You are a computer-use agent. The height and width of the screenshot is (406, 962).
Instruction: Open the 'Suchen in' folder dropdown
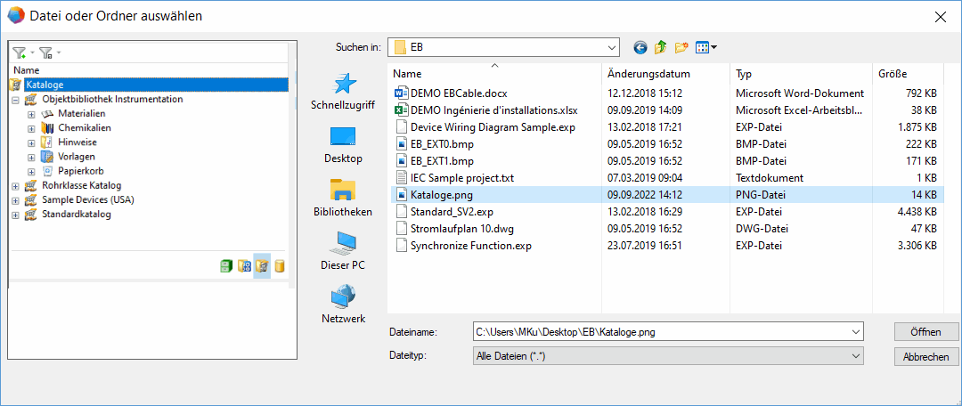pyautogui.click(x=611, y=47)
